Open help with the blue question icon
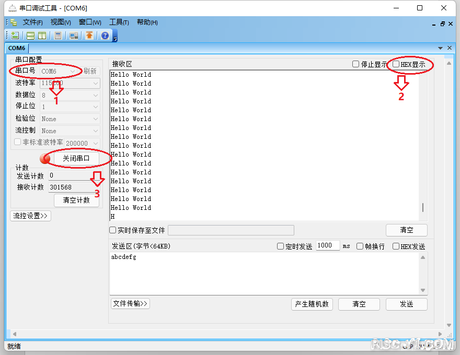Image resolution: width=460 pixels, height=355 pixels. 105,35
